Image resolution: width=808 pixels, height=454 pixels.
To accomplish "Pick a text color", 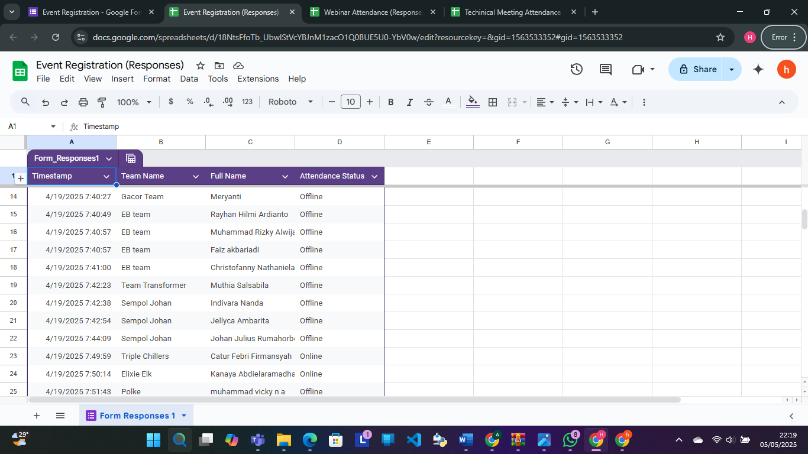I will (x=448, y=102).
